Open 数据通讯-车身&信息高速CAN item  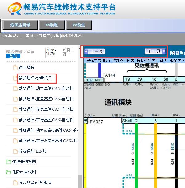click(x=48, y=141)
